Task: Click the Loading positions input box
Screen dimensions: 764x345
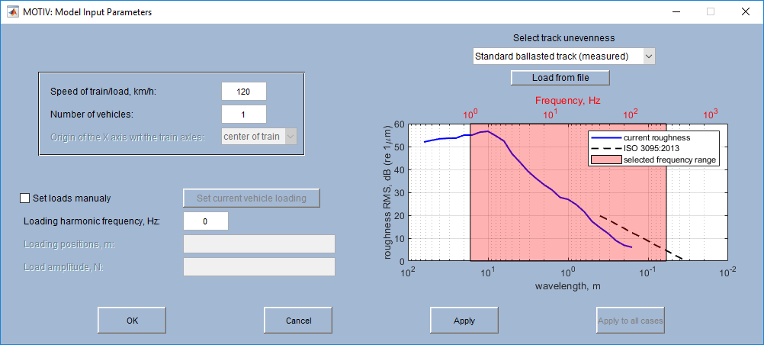Action: (x=258, y=244)
